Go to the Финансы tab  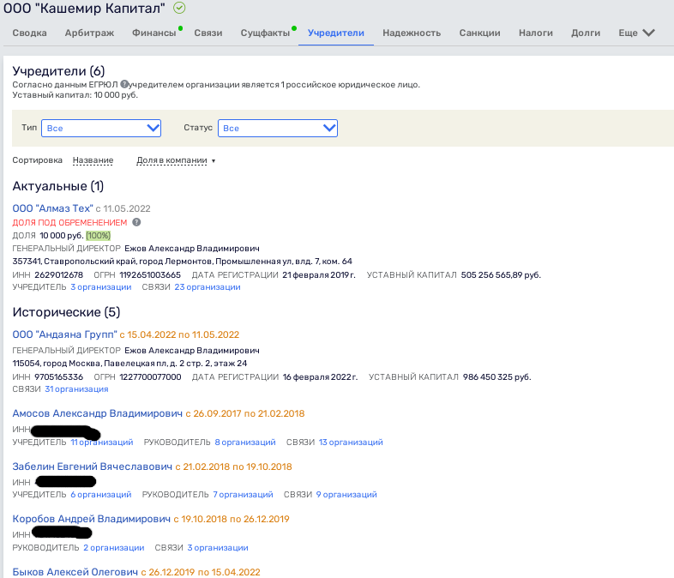click(x=153, y=33)
